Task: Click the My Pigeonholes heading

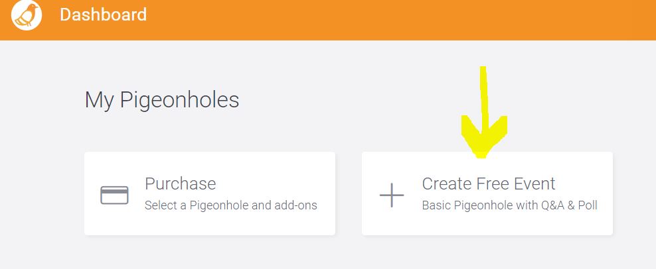Action: click(x=161, y=100)
